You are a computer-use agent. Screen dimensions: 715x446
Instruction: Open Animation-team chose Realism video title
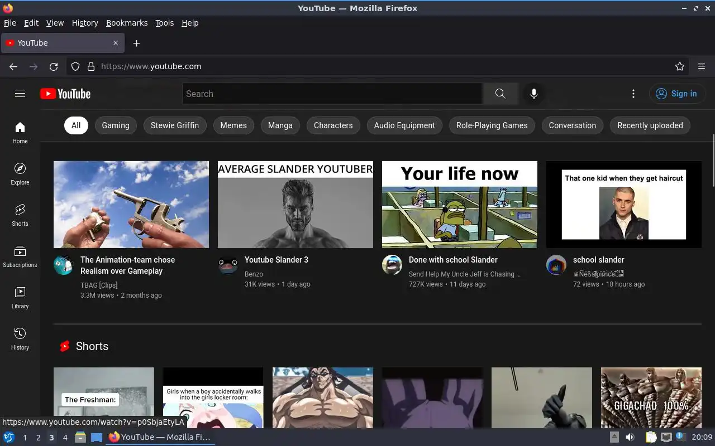128,265
